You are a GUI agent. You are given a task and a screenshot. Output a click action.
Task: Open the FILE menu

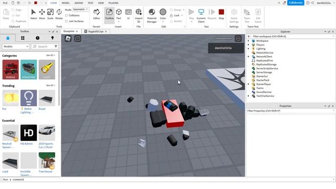(x=5, y=3)
